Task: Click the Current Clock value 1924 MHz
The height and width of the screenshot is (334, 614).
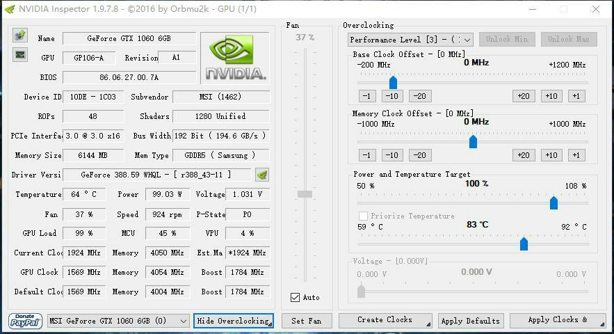Action: 84,253
